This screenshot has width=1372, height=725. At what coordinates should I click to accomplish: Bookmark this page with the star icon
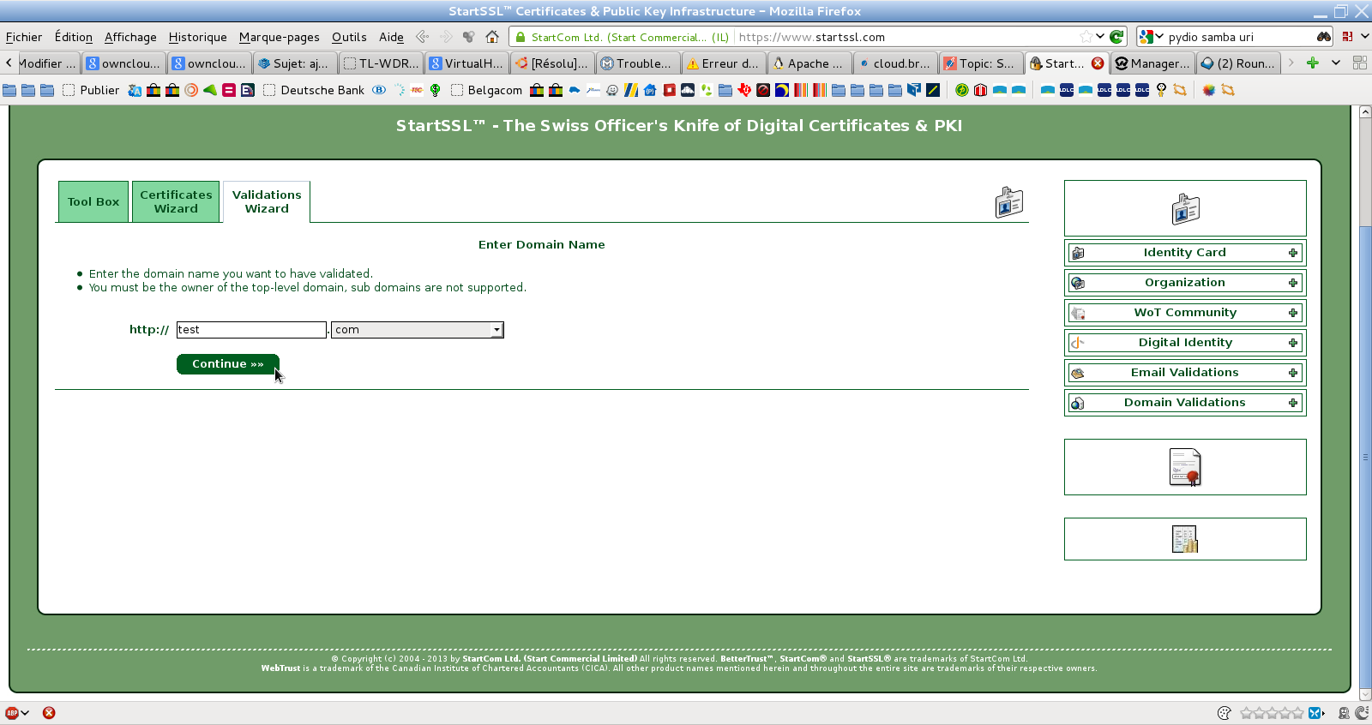coord(1086,37)
